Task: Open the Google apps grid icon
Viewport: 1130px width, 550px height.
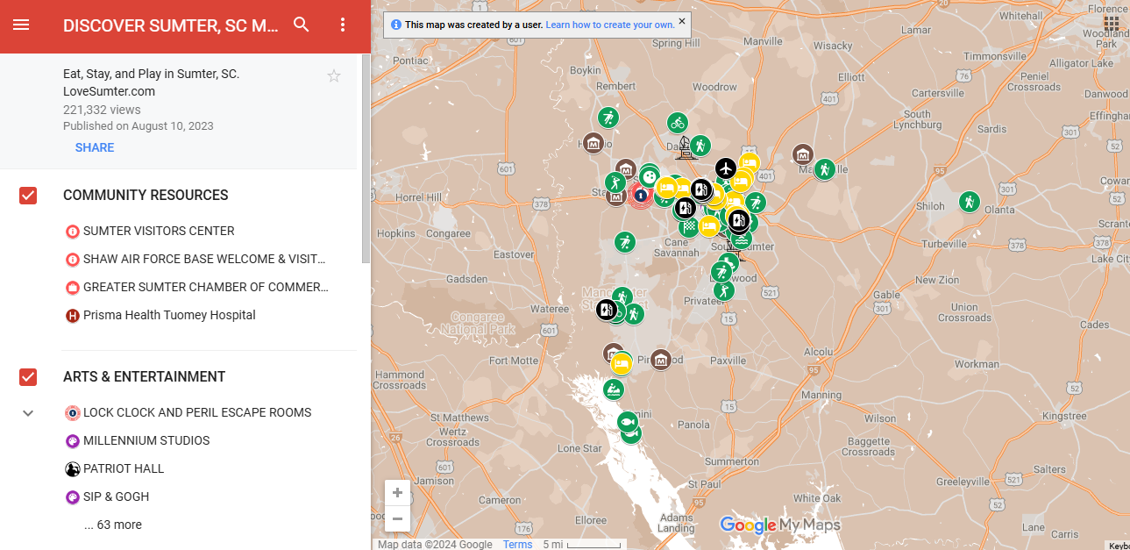Action: 1112,24
